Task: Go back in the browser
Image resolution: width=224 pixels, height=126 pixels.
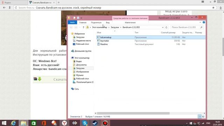Action: 4,8
